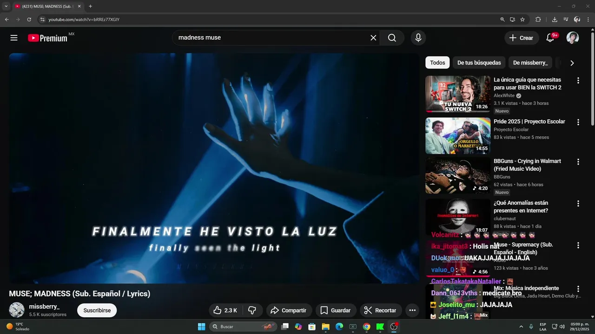
Task: Open 'Pride 2025 | Proyecto Escolar' title
Action: [529, 122]
